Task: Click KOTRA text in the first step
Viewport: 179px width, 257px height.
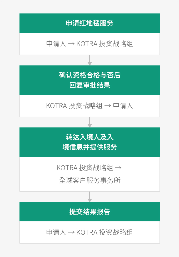Action: click(x=87, y=44)
